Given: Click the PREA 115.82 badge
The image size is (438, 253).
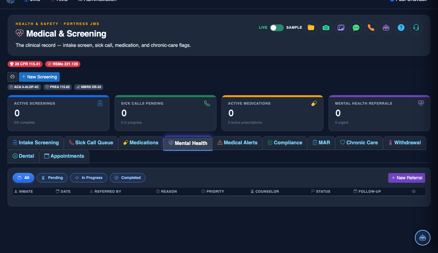Looking at the screenshot, I should (58, 87).
